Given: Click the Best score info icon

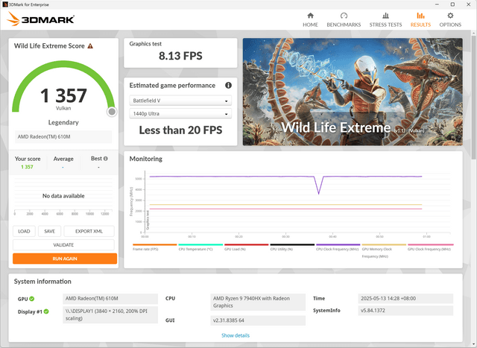Looking at the screenshot, I should point(106,159).
